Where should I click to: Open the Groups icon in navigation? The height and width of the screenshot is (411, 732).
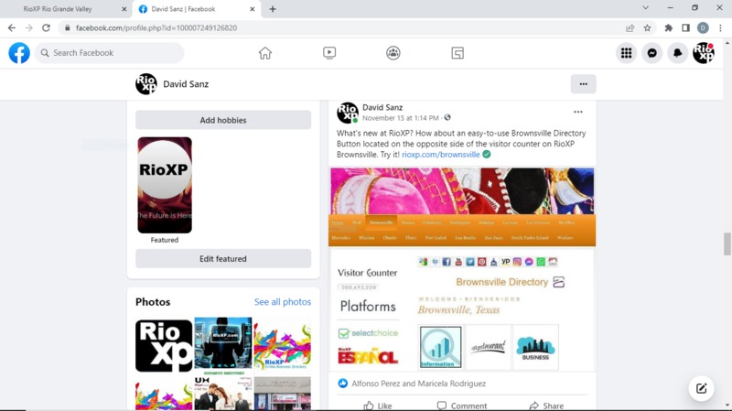pyautogui.click(x=393, y=53)
